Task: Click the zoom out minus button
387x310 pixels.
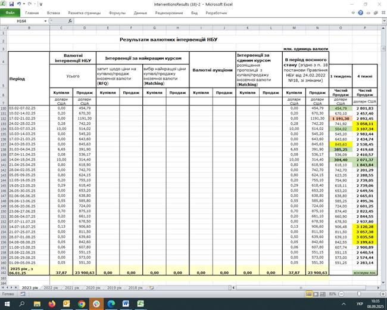Action: tap(341, 294)
